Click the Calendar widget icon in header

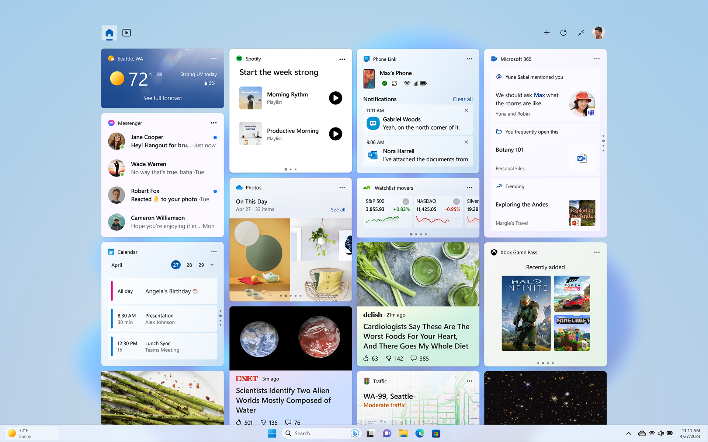click(x=111, y=252)
